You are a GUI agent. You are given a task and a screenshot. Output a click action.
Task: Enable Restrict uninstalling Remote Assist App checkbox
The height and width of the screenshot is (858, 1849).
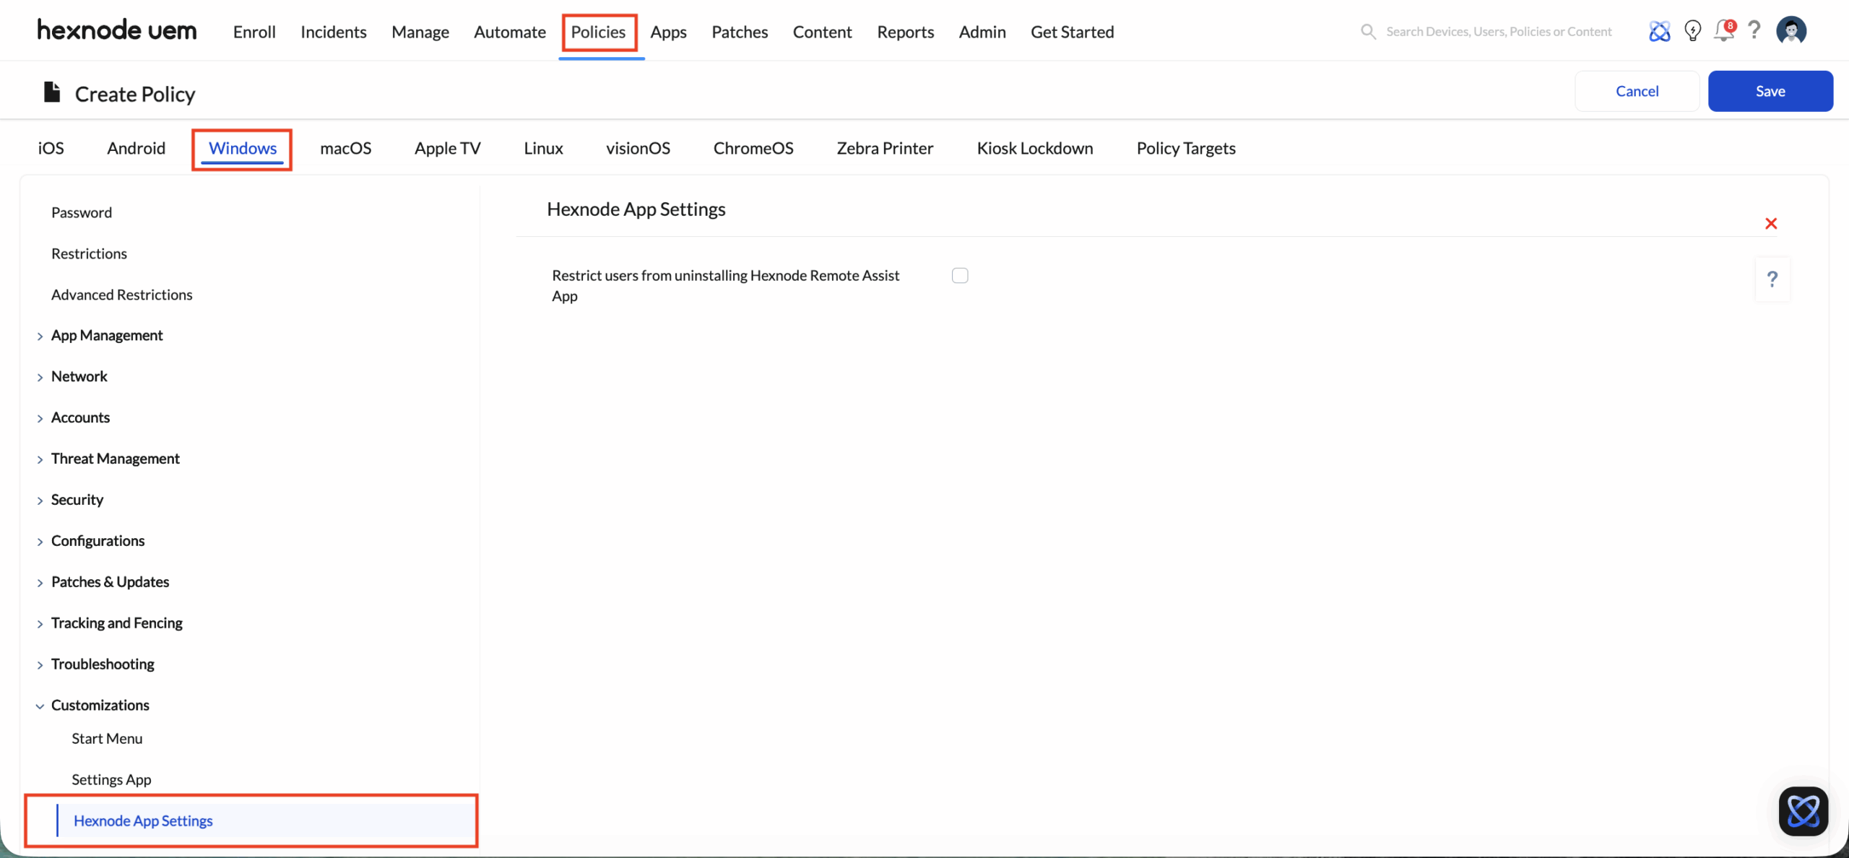(959, 276)
